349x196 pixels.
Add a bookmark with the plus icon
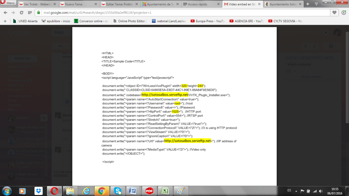[5, 21]
